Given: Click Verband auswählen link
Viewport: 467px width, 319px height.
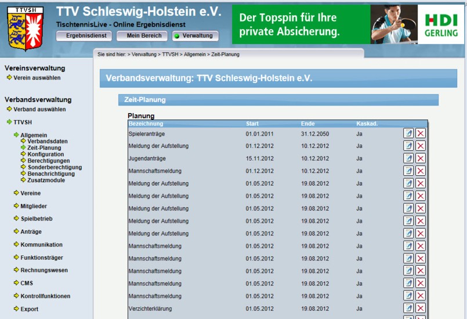Looking at the screenshot, I should (39, 109).
